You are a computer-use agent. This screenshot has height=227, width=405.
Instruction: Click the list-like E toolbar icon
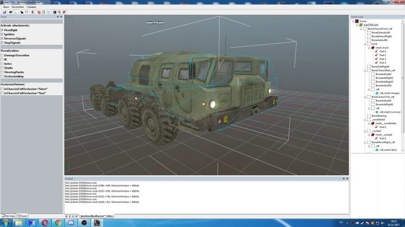33,12
